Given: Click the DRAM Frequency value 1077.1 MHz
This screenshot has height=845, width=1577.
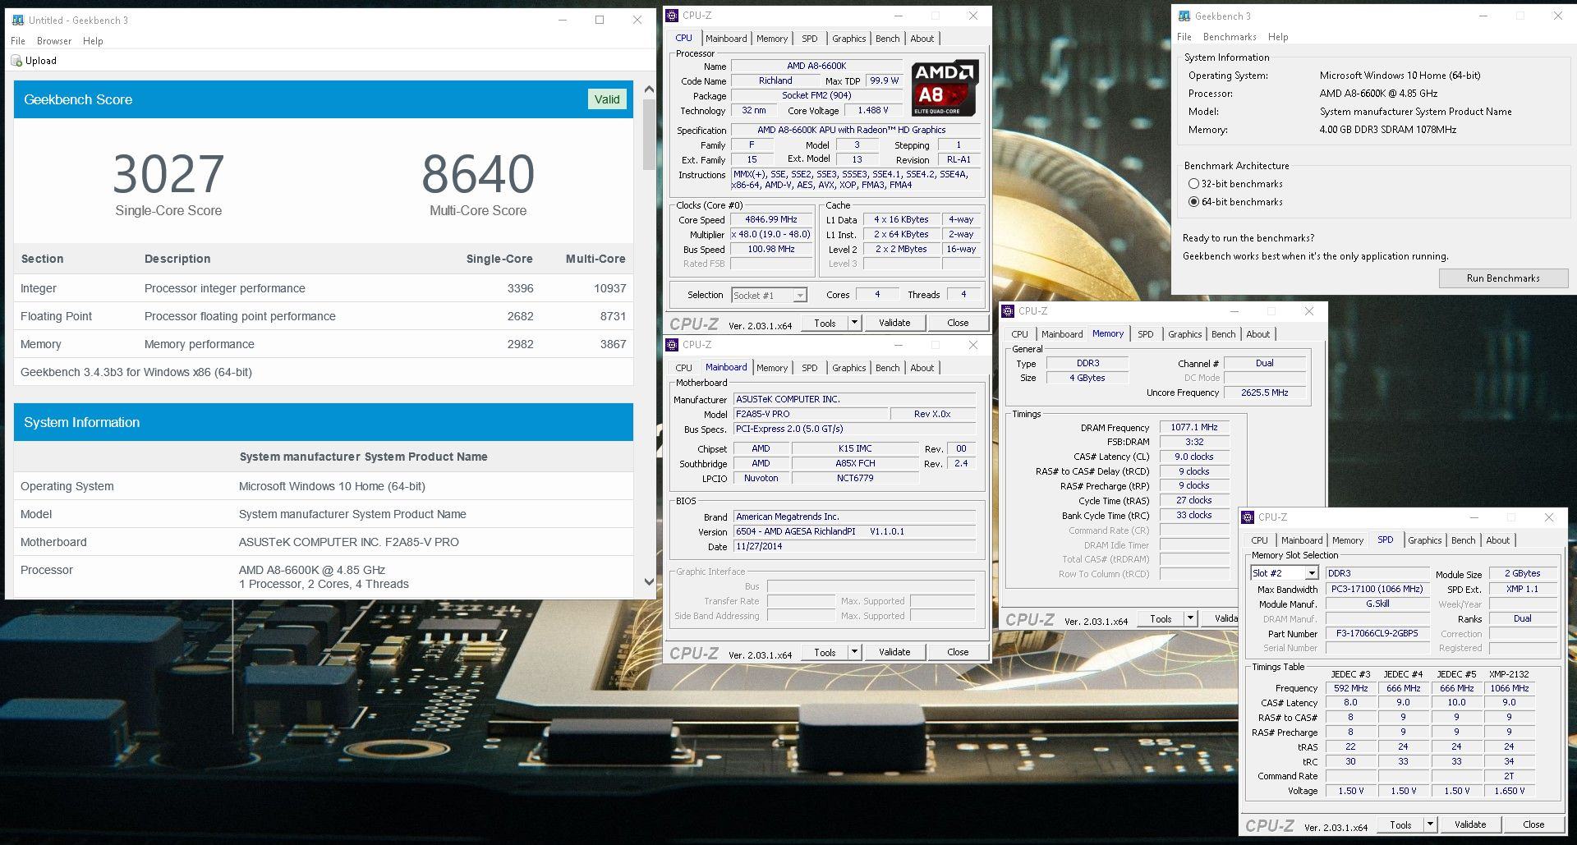Looking at the screenshot, I should pos(1194,428).
